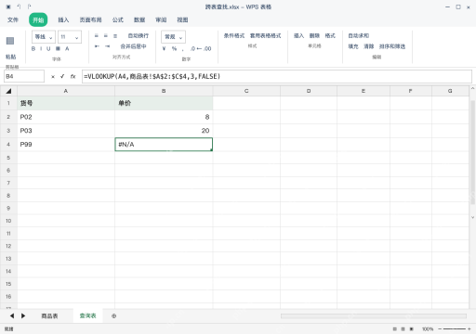Switch to the 商品表 sheet tab
The width and height of the screenshot is (476, 334).
click(49, 316)
